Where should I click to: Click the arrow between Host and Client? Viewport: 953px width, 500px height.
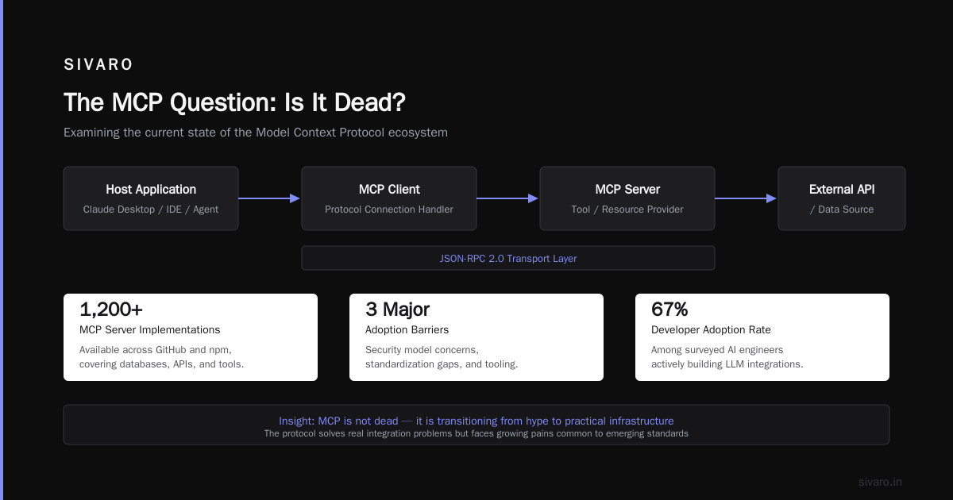tap(270, 198)
